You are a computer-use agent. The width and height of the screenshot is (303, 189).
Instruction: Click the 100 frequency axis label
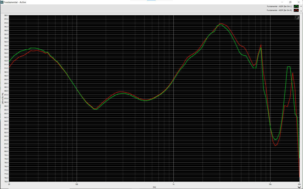coord(77,184)
